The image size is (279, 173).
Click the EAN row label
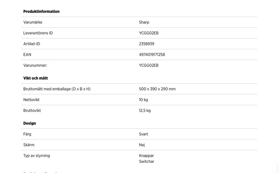[27, 55]
